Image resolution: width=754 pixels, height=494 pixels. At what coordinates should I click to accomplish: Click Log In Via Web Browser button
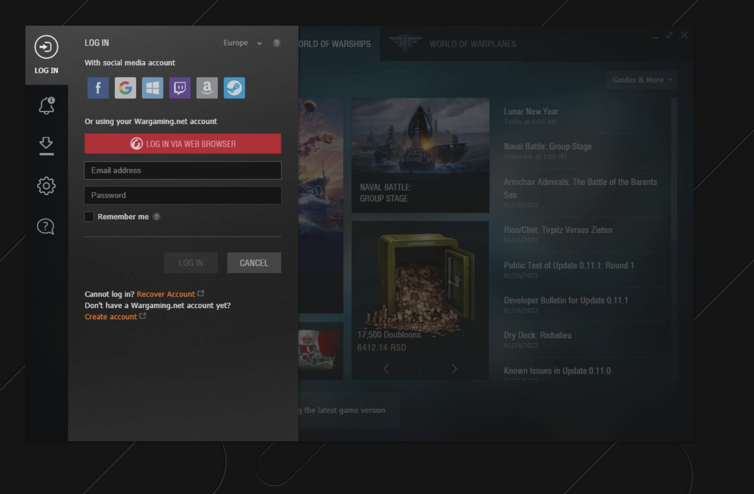tap(183, 144)
